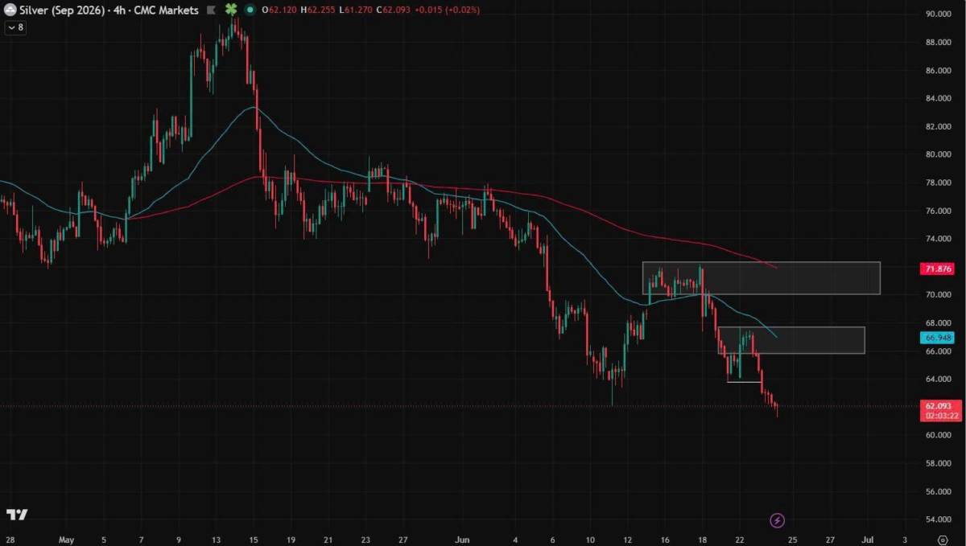Click the May label on the time axis
The width and height of the screenshot is (966, 546).
[x=67, y=539]
